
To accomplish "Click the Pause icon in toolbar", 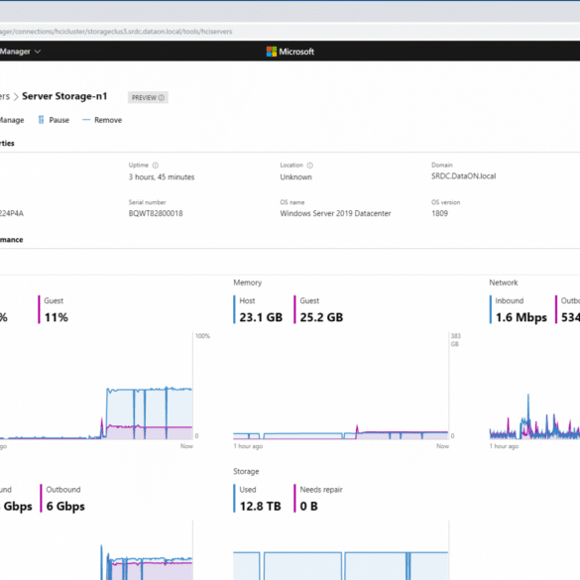I will tap(41, 120).
